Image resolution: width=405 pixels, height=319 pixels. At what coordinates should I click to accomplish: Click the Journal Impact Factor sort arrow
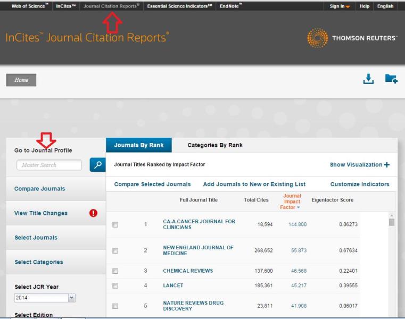298,207
